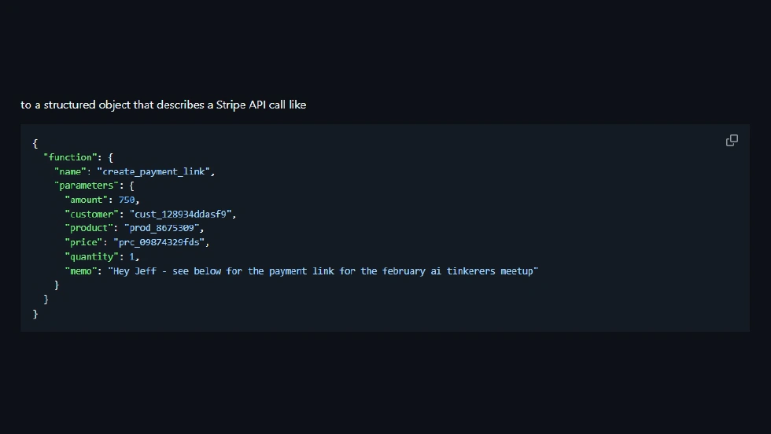Viewport: 771px width, 434px height.
Task: Click the "cust_128934ddasf9" customer value
Action: point(183,214)
